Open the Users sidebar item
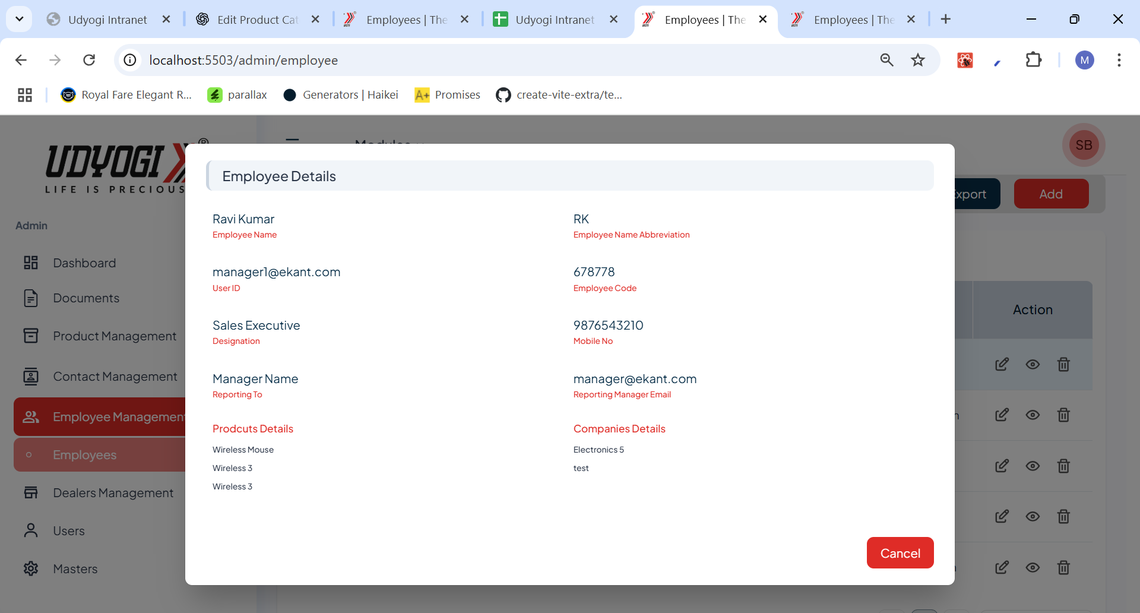 tap(69, 531)
